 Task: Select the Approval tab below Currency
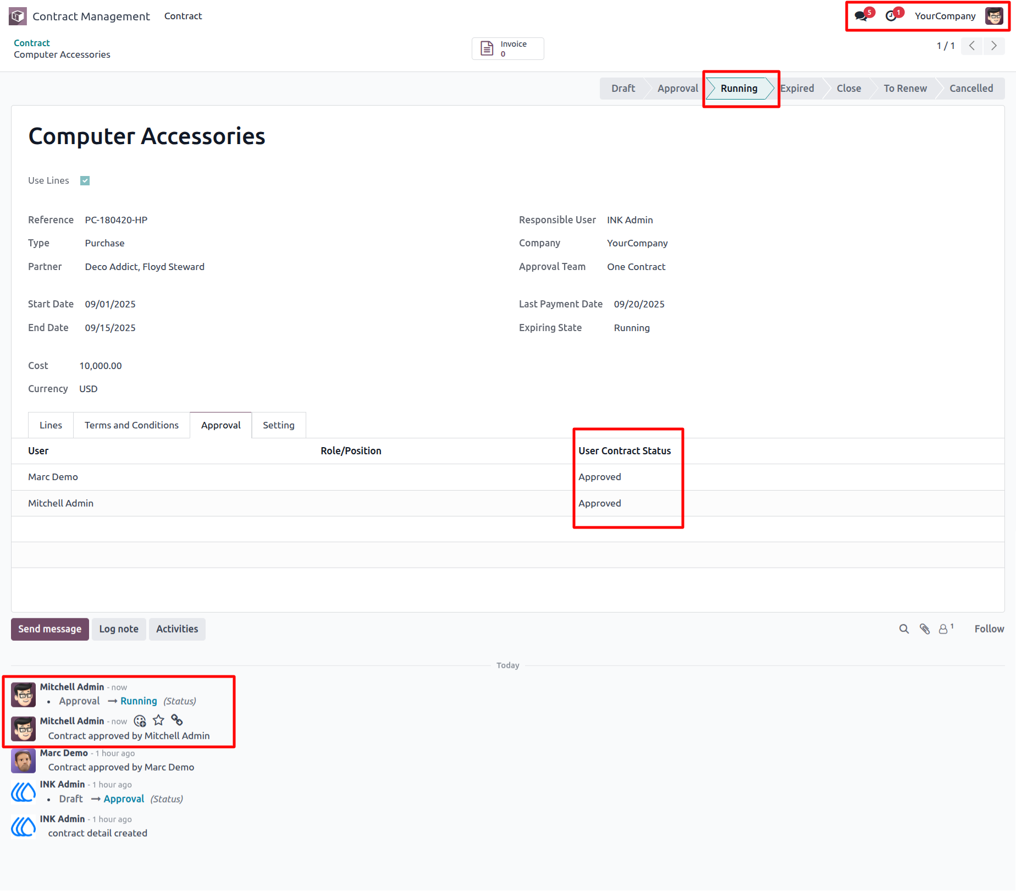pos(221,425)
